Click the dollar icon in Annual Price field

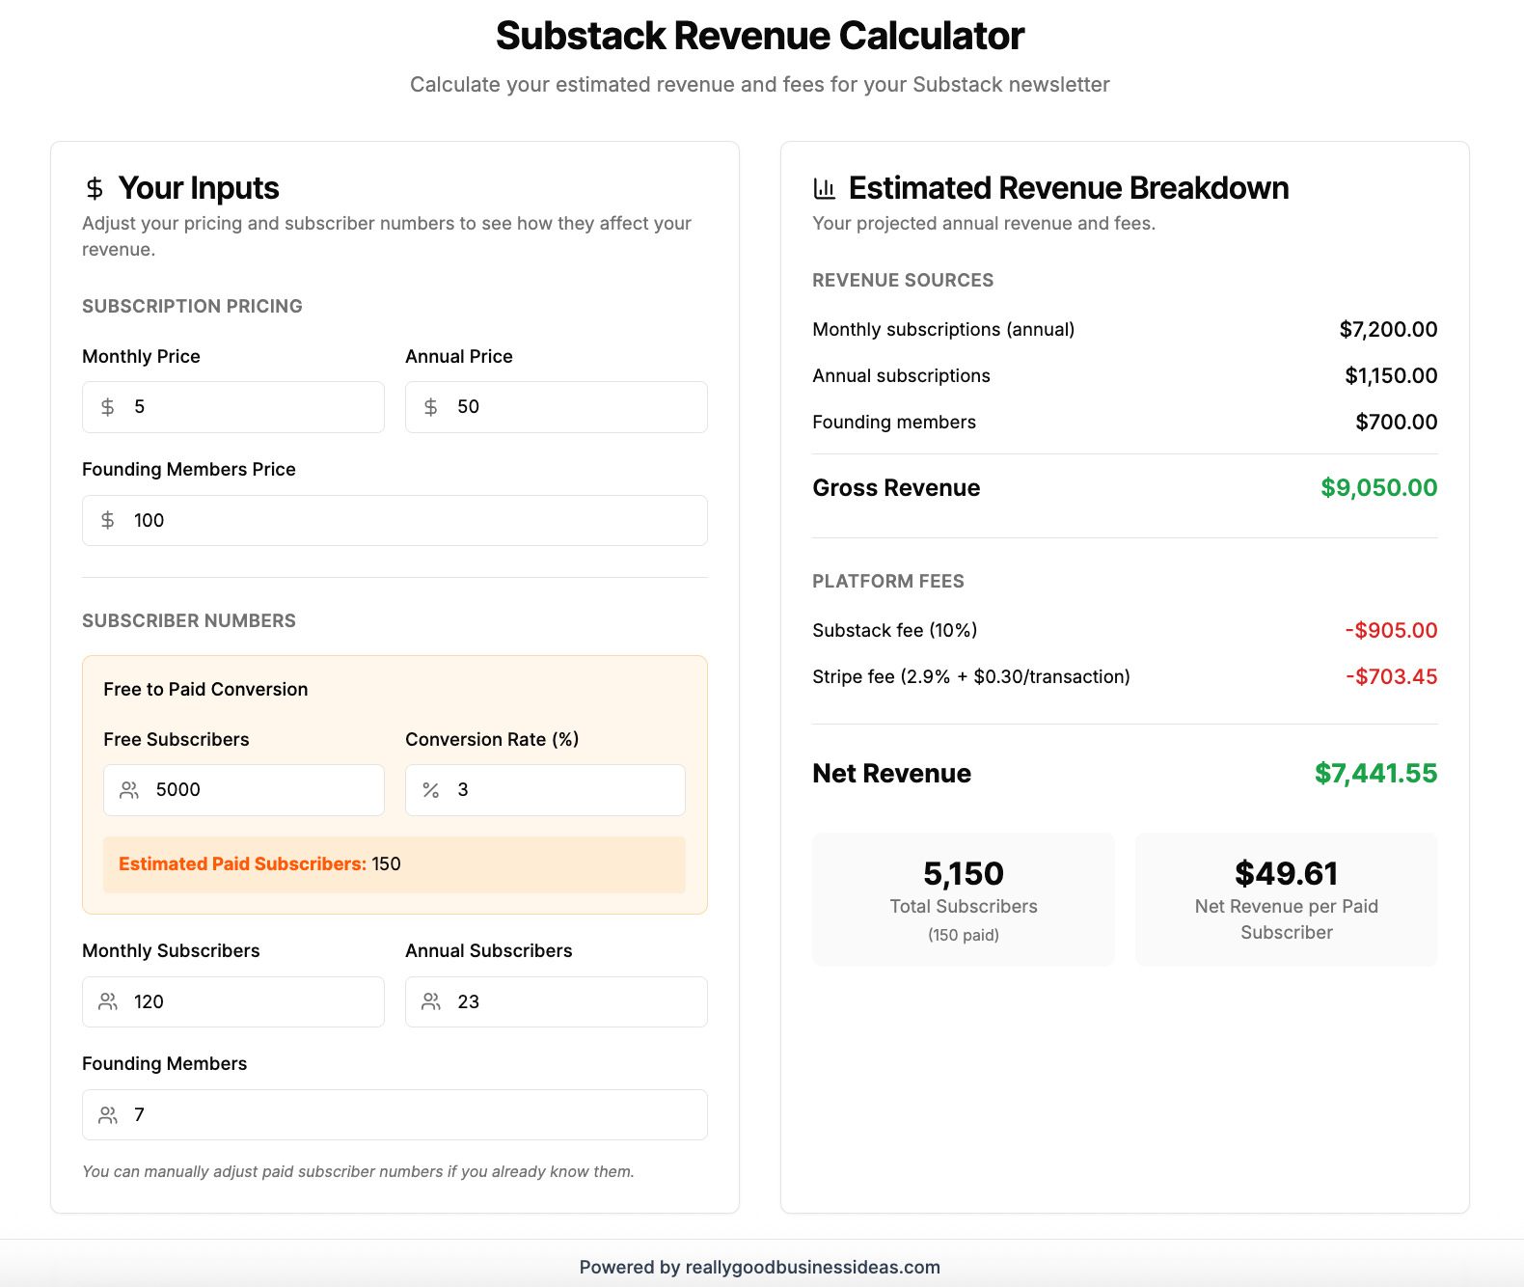[x=431, y=407]
